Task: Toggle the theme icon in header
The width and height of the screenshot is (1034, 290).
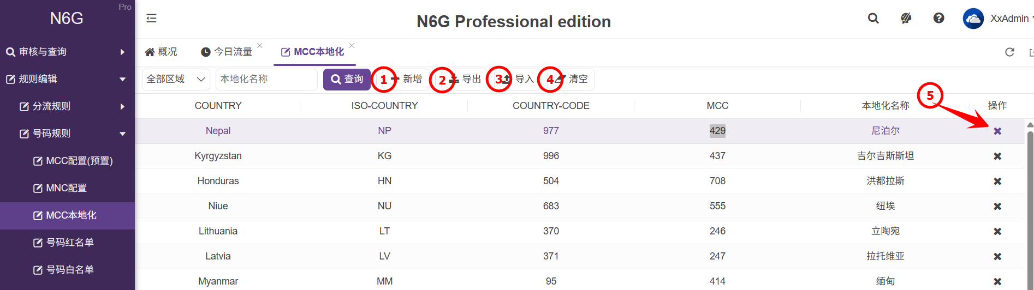Action: point(906,19)
